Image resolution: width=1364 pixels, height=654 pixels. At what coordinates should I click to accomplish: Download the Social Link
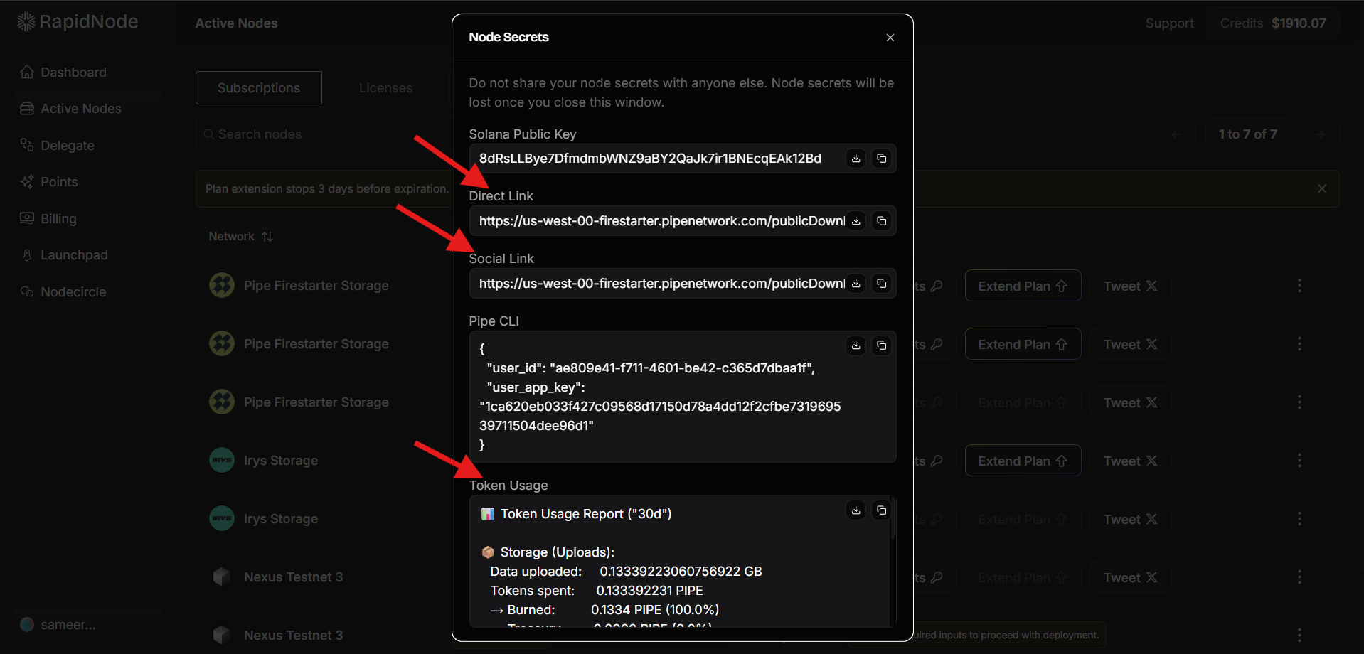(x=856, y=284)
